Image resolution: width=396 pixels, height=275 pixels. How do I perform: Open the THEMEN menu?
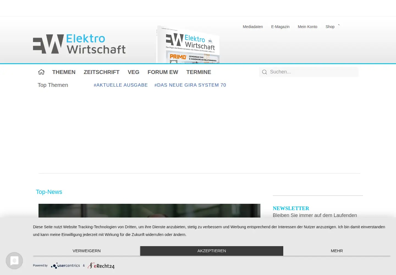[64, 72]
